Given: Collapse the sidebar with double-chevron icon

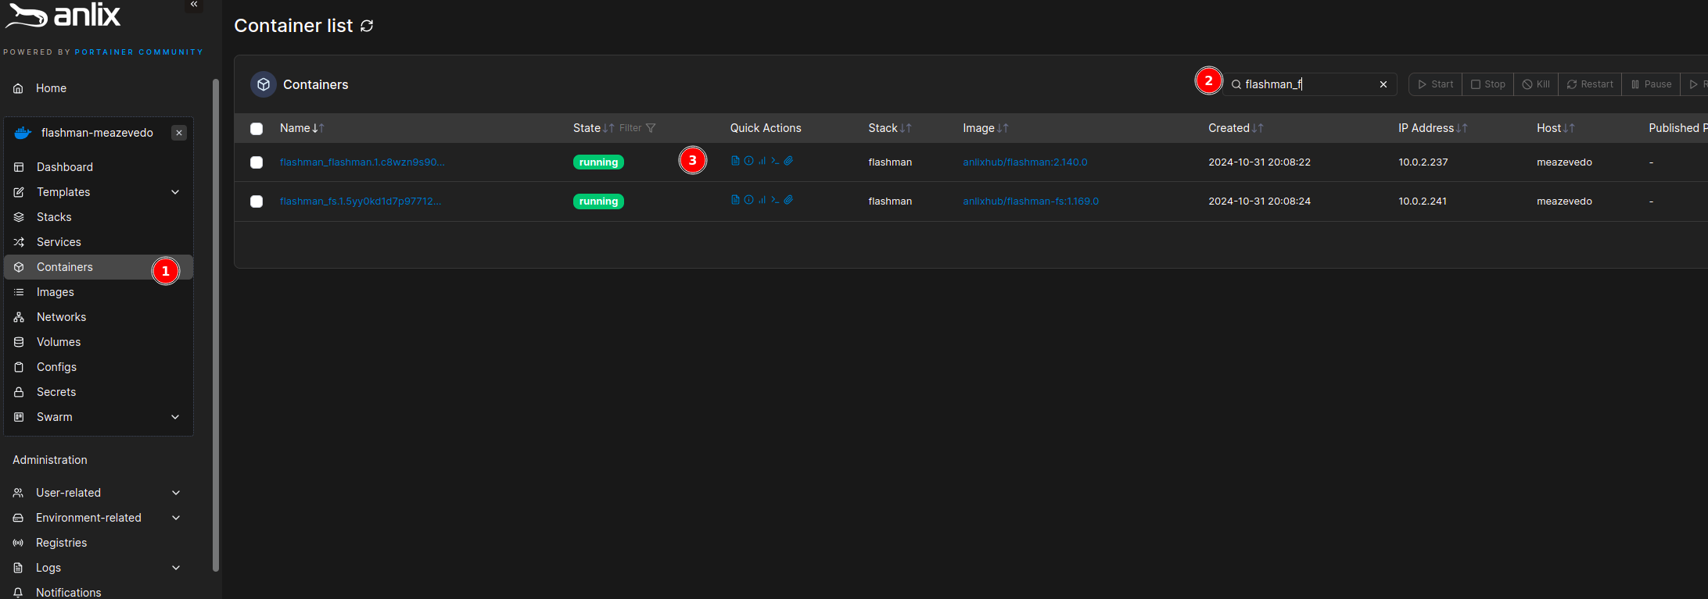Looking at the screenshot, I should click(x=194, y=5).
